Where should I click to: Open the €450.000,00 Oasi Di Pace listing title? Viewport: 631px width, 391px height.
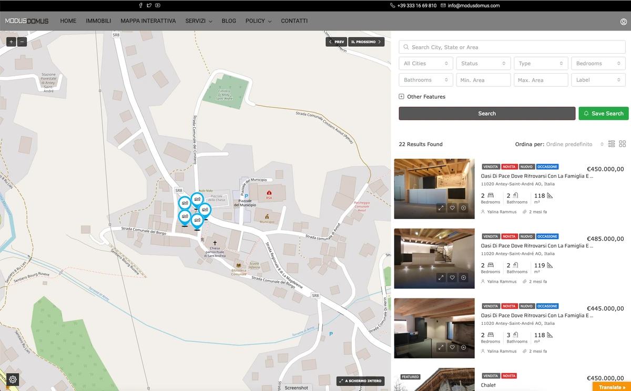pyautogui.click(x=537, y=177)
